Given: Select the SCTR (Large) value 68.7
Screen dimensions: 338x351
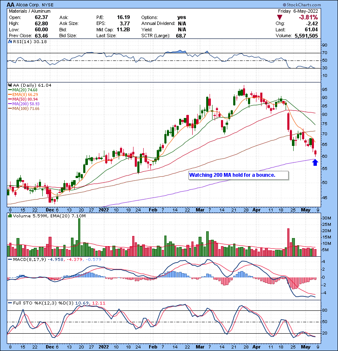Looking at the screenshot, I should pos(181,36).
